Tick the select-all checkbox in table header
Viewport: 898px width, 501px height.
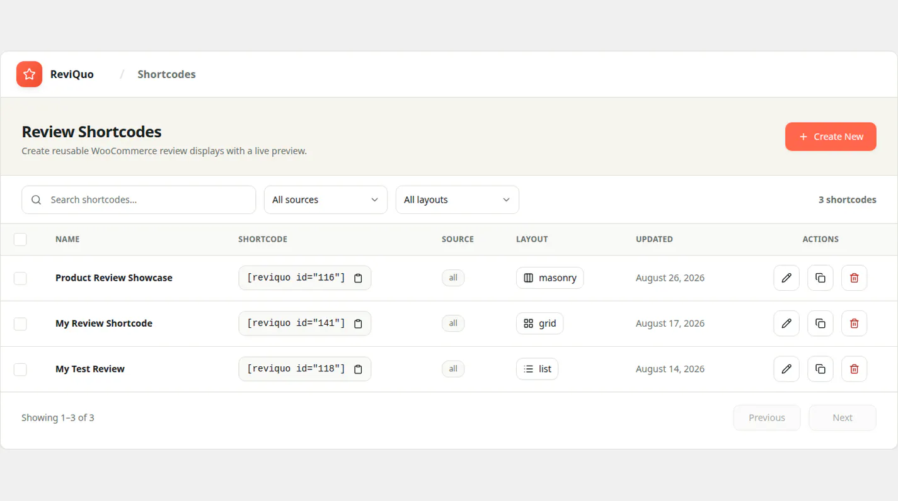[x=20, y=239]
